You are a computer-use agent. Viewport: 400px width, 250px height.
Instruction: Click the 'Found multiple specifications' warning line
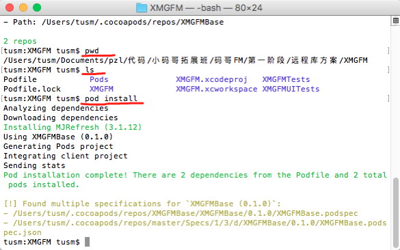pos(142,204)
